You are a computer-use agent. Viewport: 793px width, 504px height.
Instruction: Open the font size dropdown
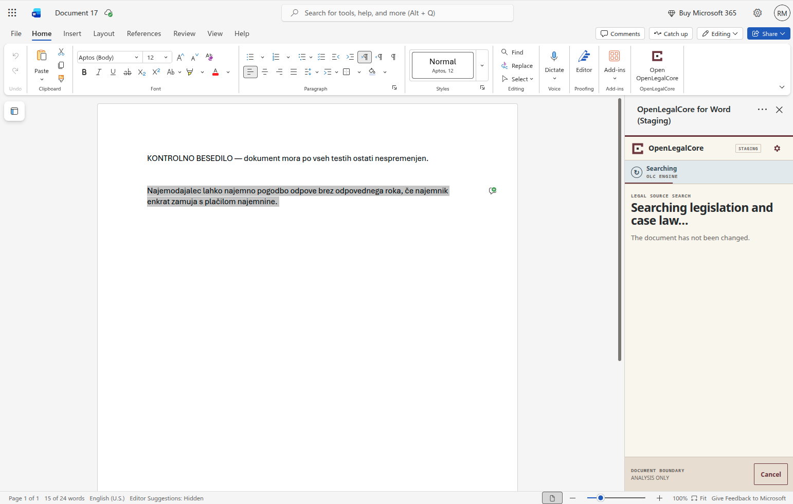(166, 58)
